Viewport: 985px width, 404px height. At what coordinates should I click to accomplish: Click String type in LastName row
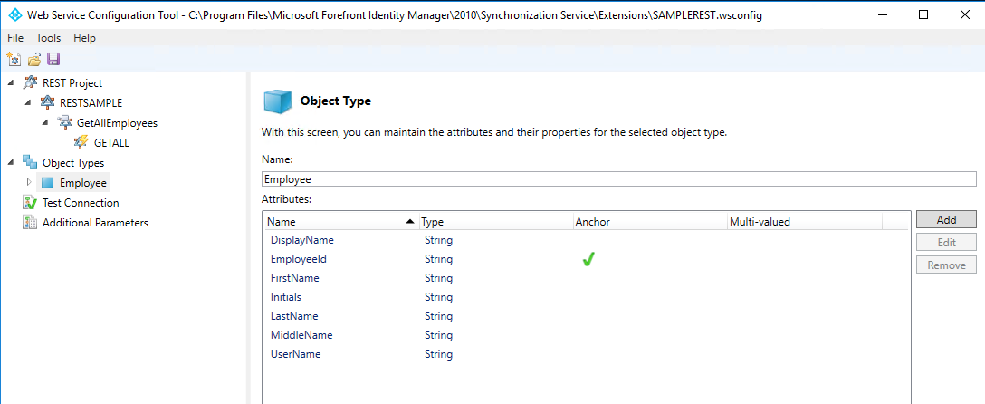click(x=438, y=316)
